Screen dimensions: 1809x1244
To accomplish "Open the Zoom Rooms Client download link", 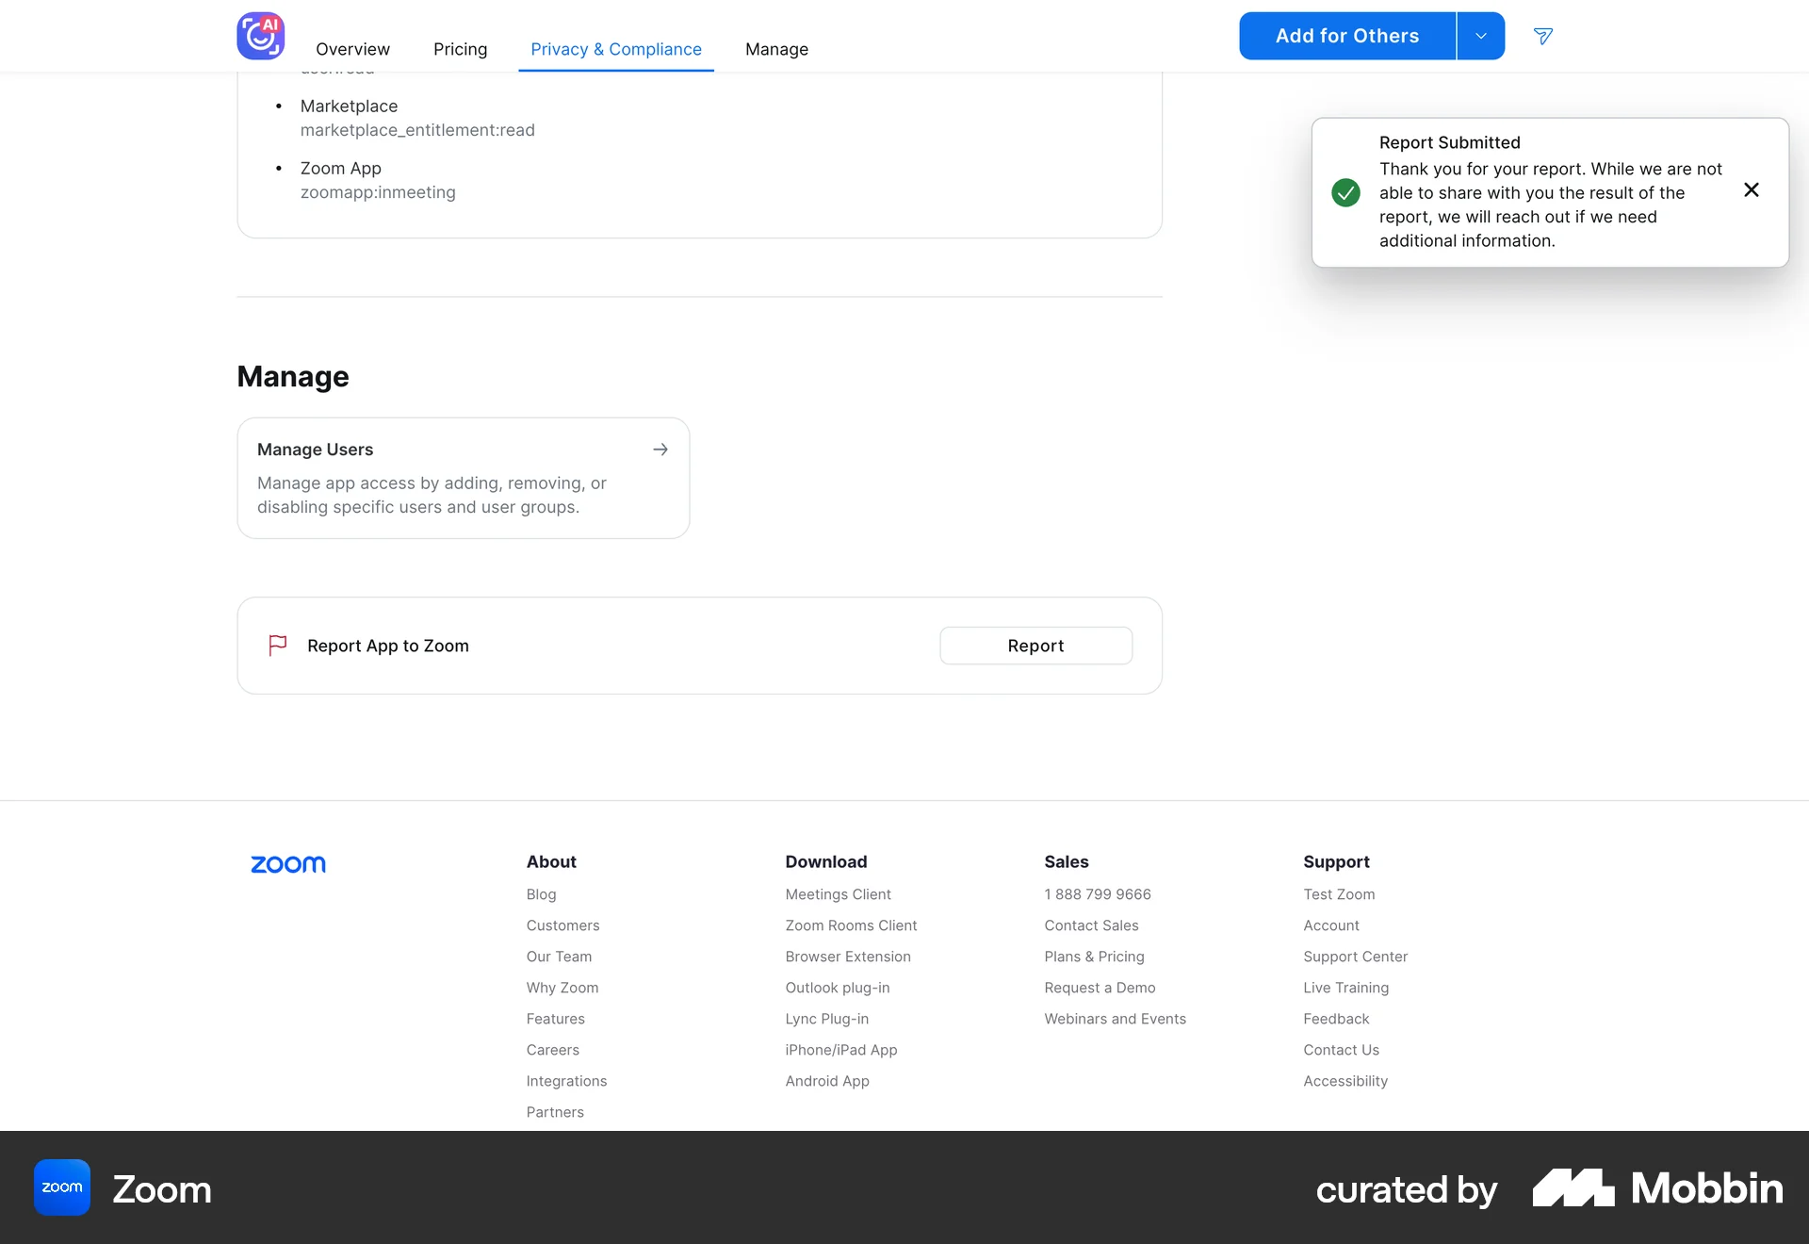I will (x=851, y=925).
